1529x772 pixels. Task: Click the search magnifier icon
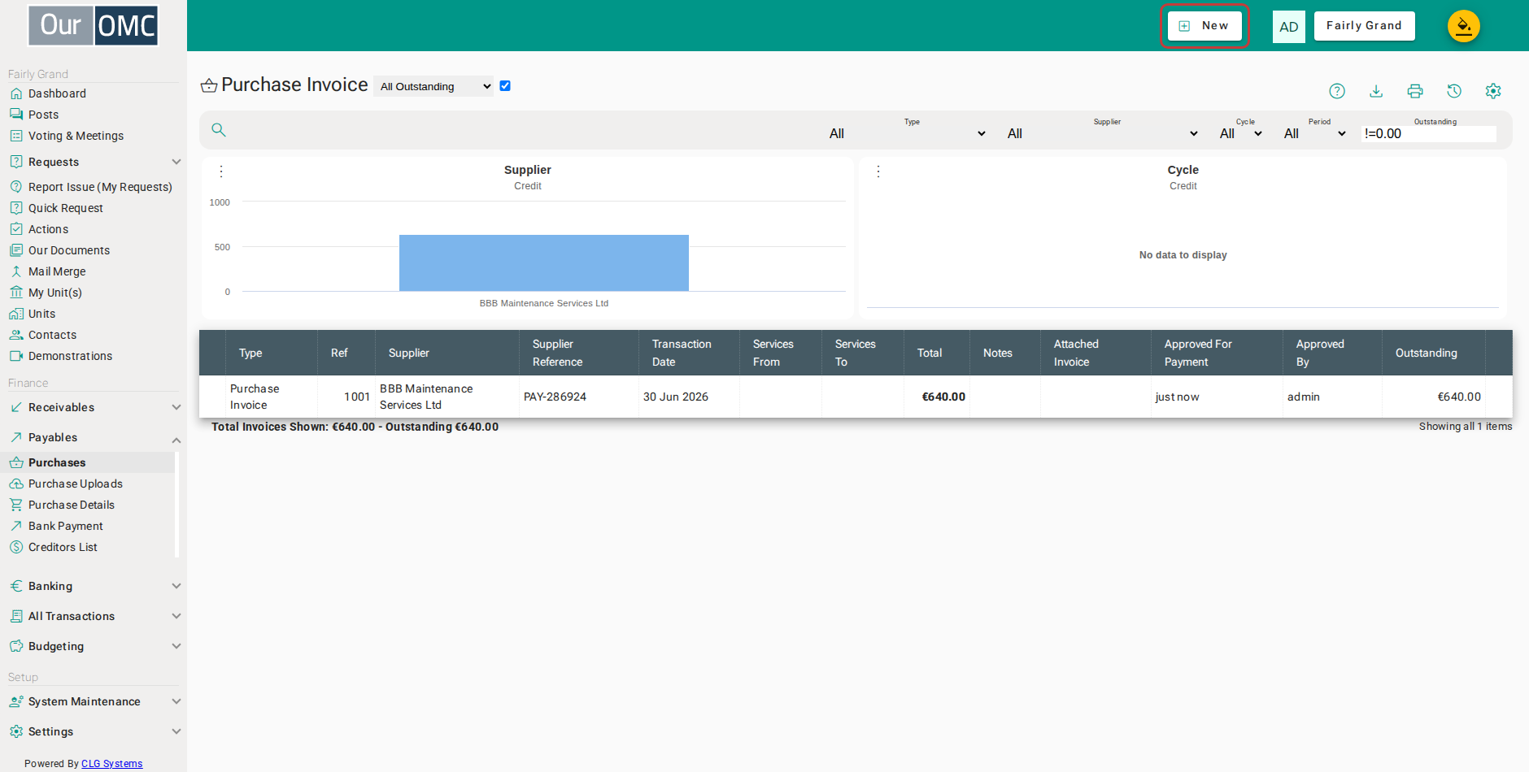pos(219,130)
